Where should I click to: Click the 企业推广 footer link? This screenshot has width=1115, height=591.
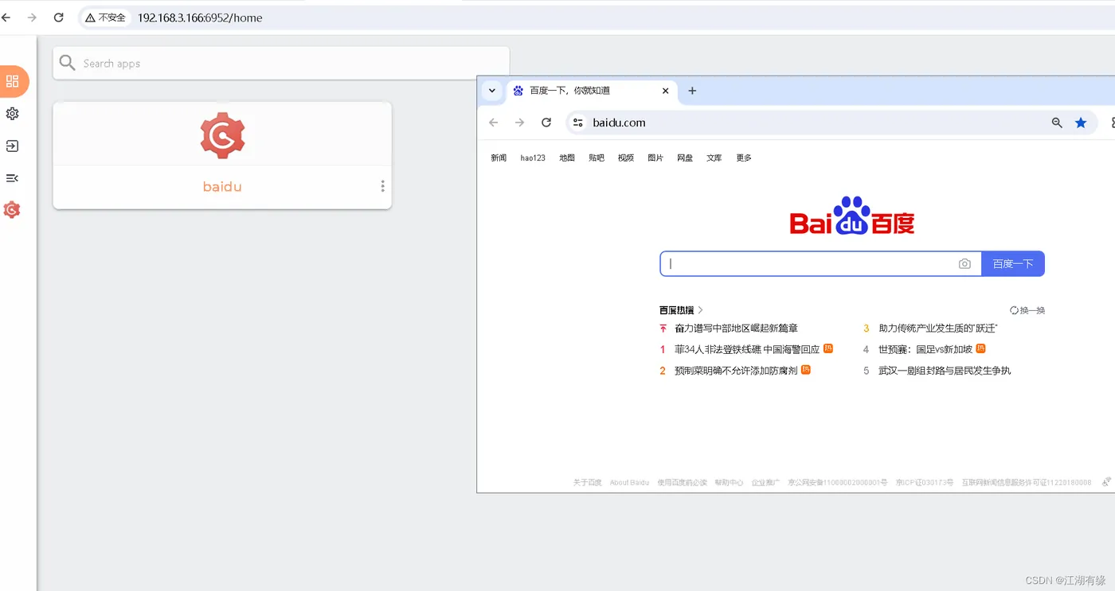click(x=765, y=483)
